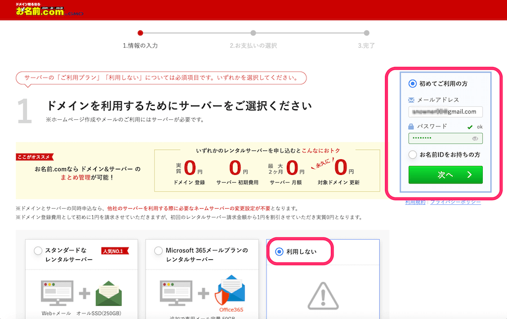Click the まとめ管理 red text

coord(75,177)
